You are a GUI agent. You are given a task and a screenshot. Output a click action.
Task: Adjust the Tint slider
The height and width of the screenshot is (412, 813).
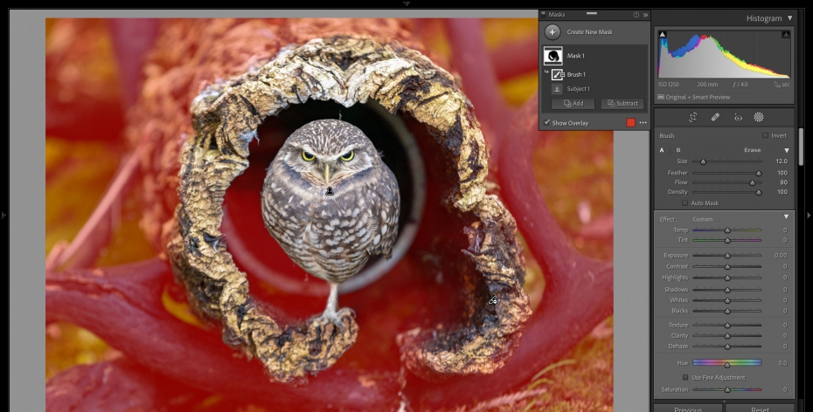point(727,240)
